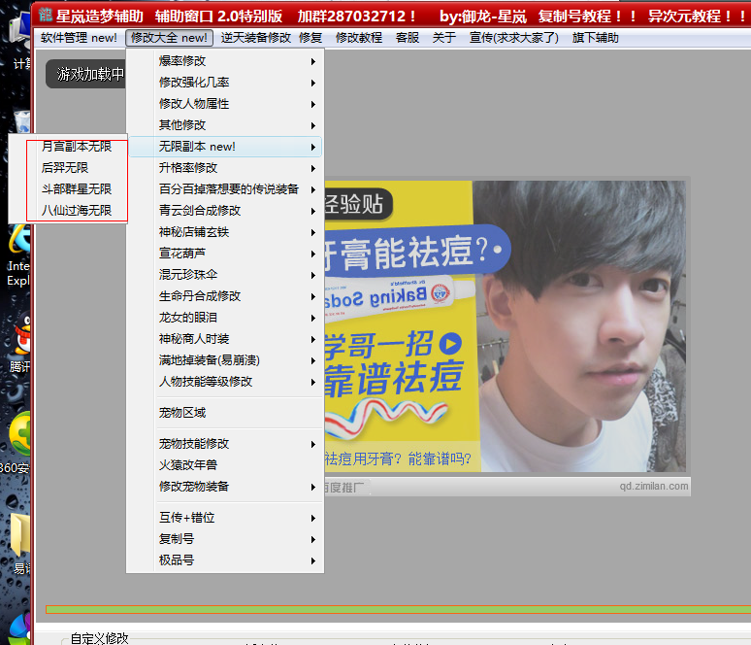The height and width of the screenshot is (645, 751).
Task: Click the app icon in the title bar
Action: (46, 16)
